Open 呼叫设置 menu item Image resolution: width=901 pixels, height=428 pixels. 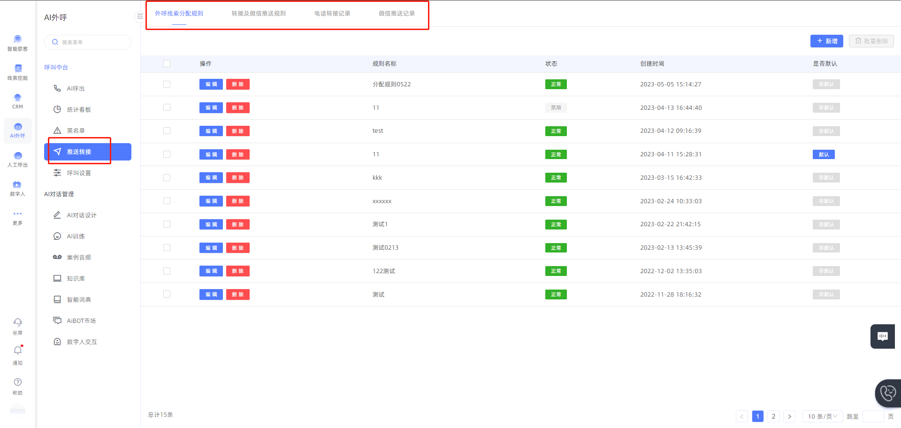88,173
